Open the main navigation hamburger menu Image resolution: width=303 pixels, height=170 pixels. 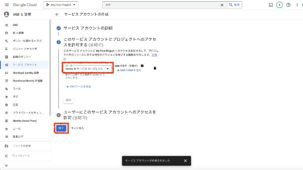click(7, 5)
